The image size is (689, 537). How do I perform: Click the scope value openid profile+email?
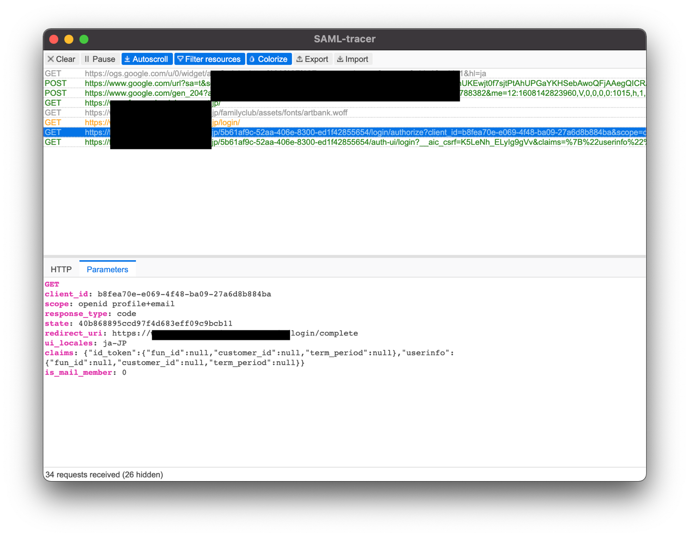(x=126, y=304)
